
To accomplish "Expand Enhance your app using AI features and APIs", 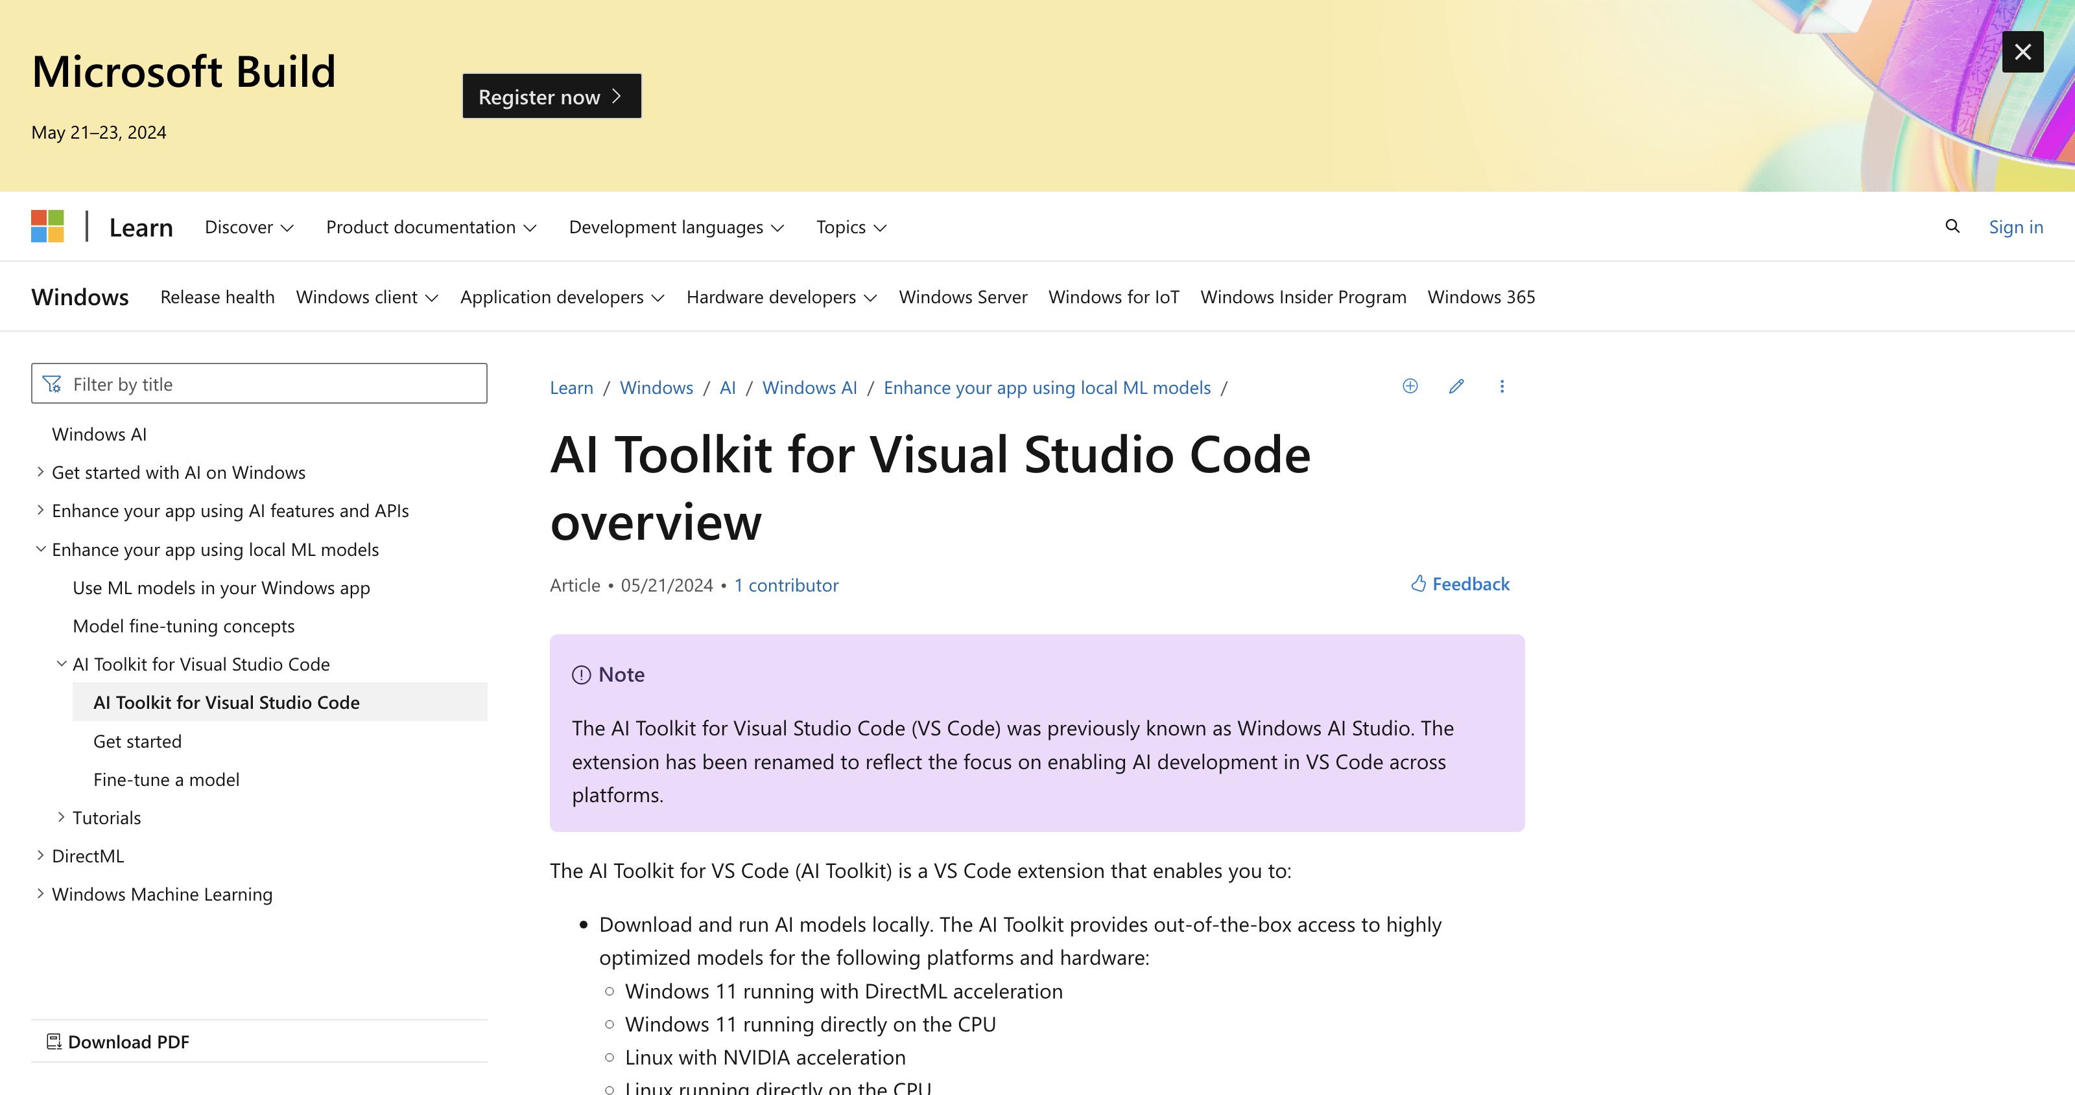I will (40, 511).
